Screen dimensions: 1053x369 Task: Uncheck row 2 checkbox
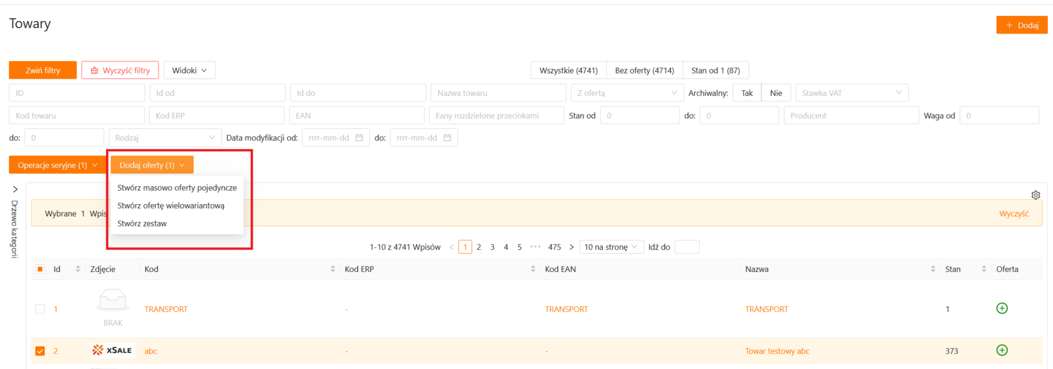coord(40,351)
